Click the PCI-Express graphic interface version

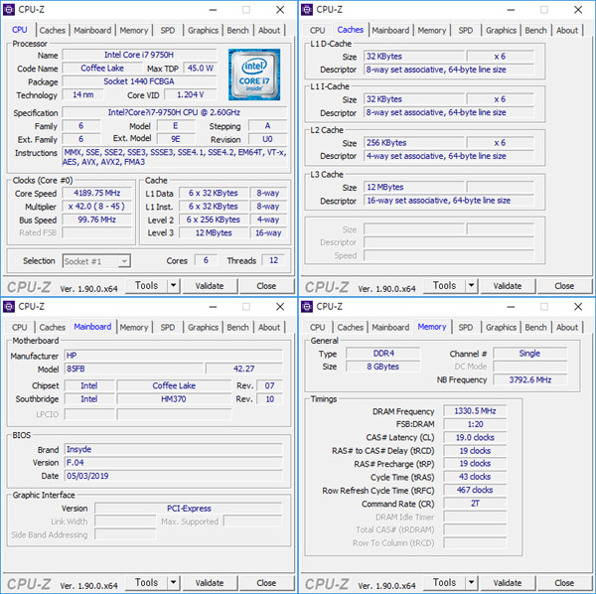[189, 509]
